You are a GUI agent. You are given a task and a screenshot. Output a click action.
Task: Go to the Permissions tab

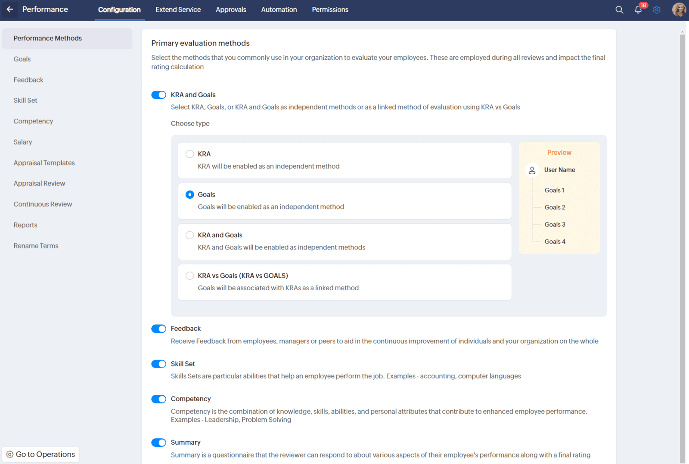tap(330, 9)
